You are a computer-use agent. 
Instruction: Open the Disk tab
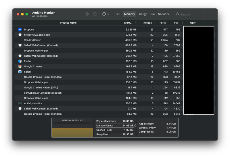click(152, 14)
